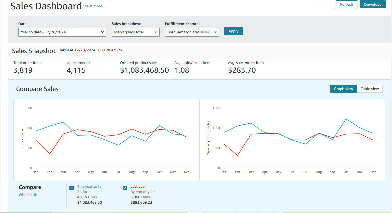Expand the Sales breakdown dropdown

point(135,32)
